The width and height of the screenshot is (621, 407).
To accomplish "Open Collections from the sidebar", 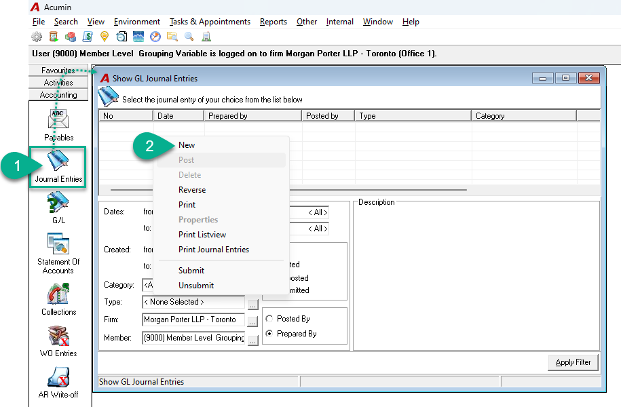I will pyautogui.click(x=58, y=299).
